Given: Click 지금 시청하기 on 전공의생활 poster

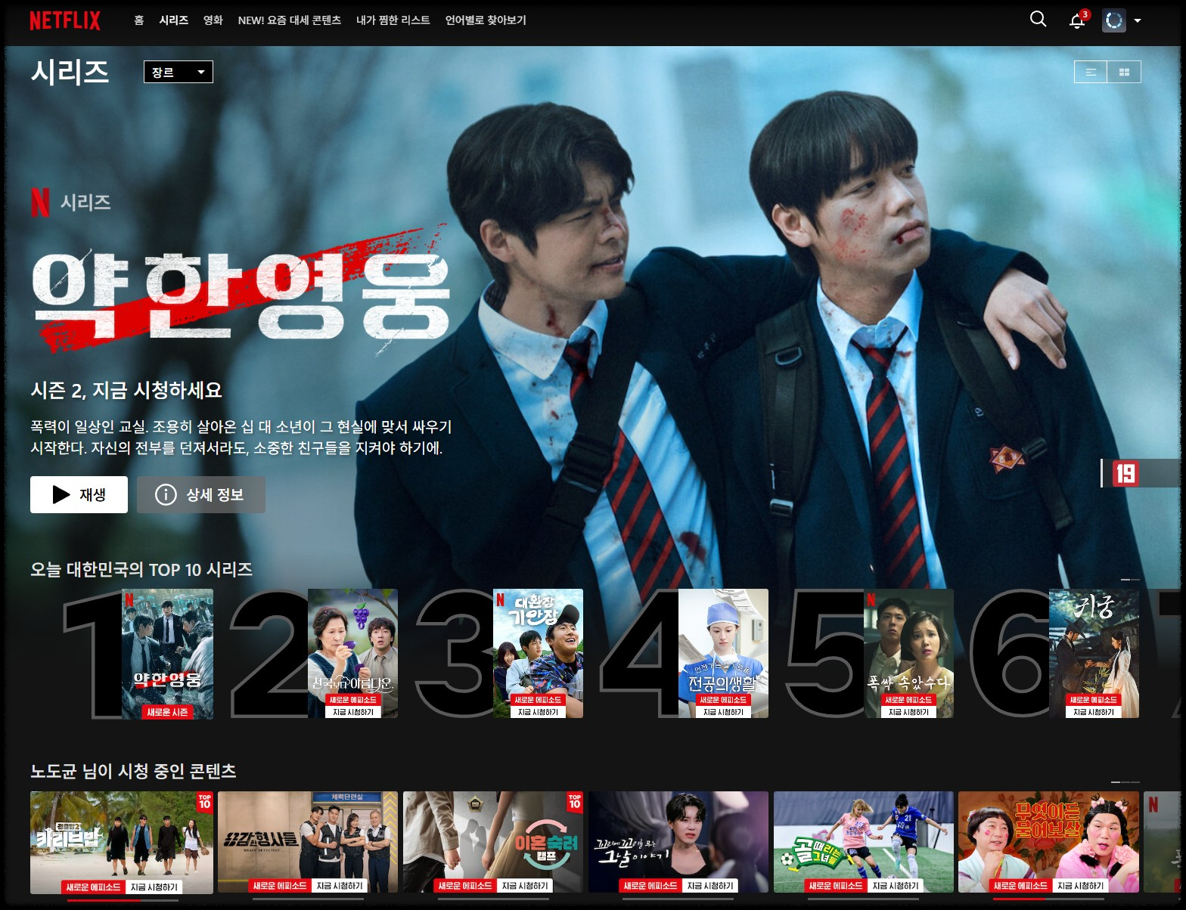Looking at the screenshot, I should [x=723, y=712].
